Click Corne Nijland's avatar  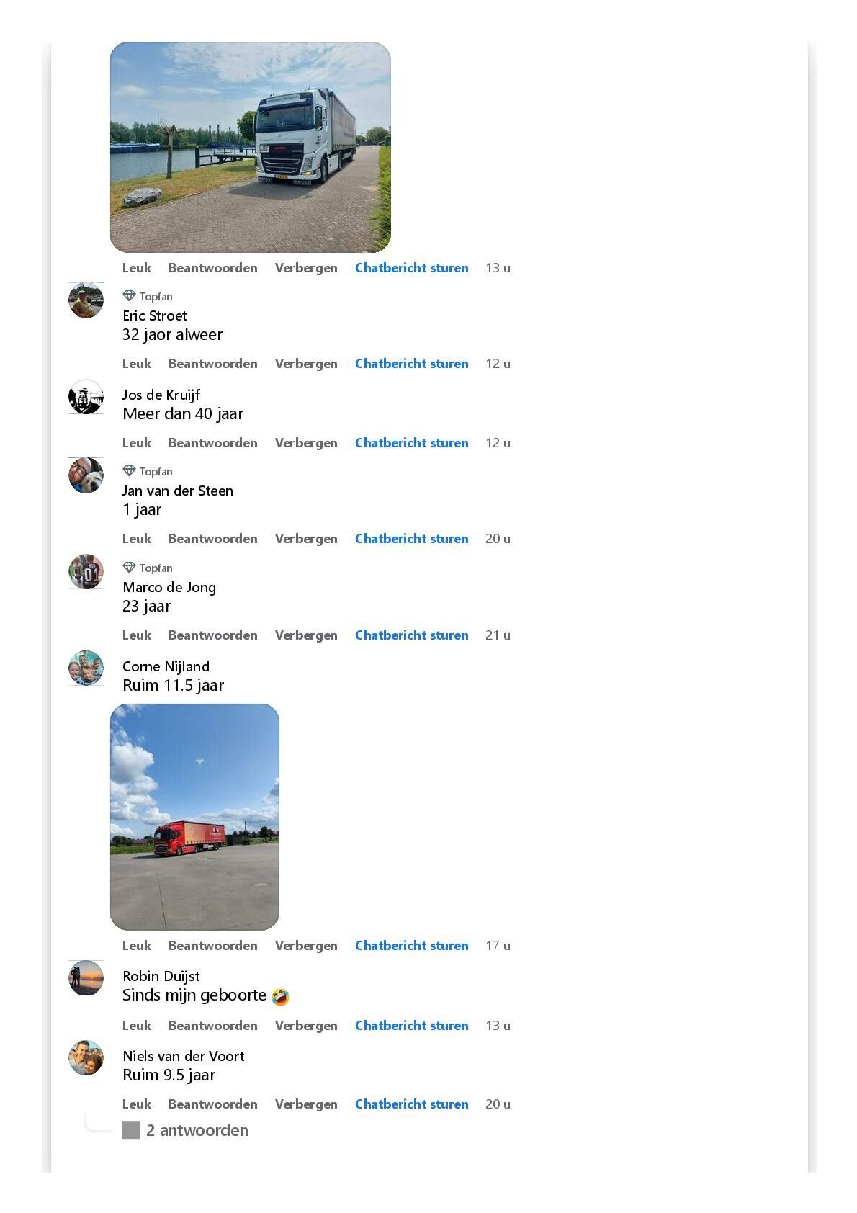click(x=86, y=668)
